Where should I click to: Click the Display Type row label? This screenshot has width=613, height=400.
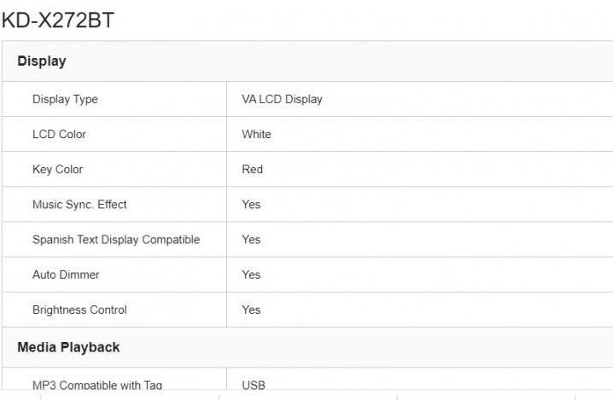(x=65, y=99)
